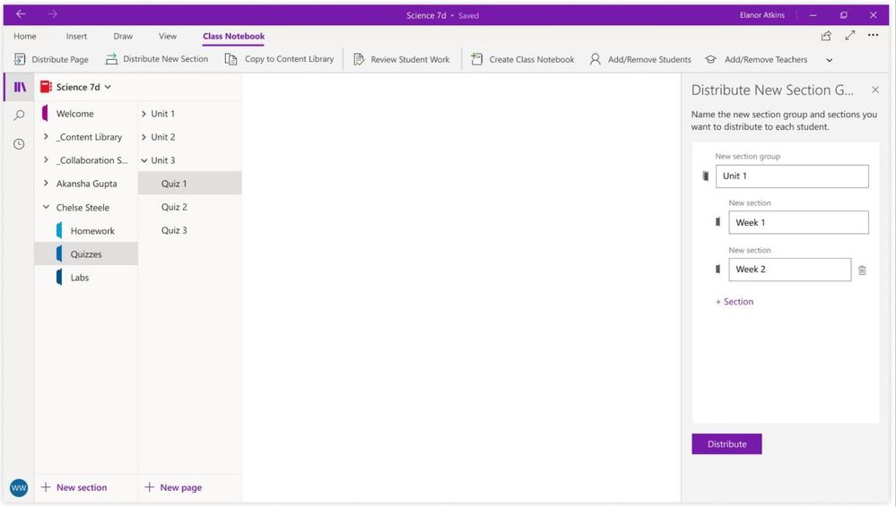
Task: Click the Review Student Work icon
Action: [358, 59]
